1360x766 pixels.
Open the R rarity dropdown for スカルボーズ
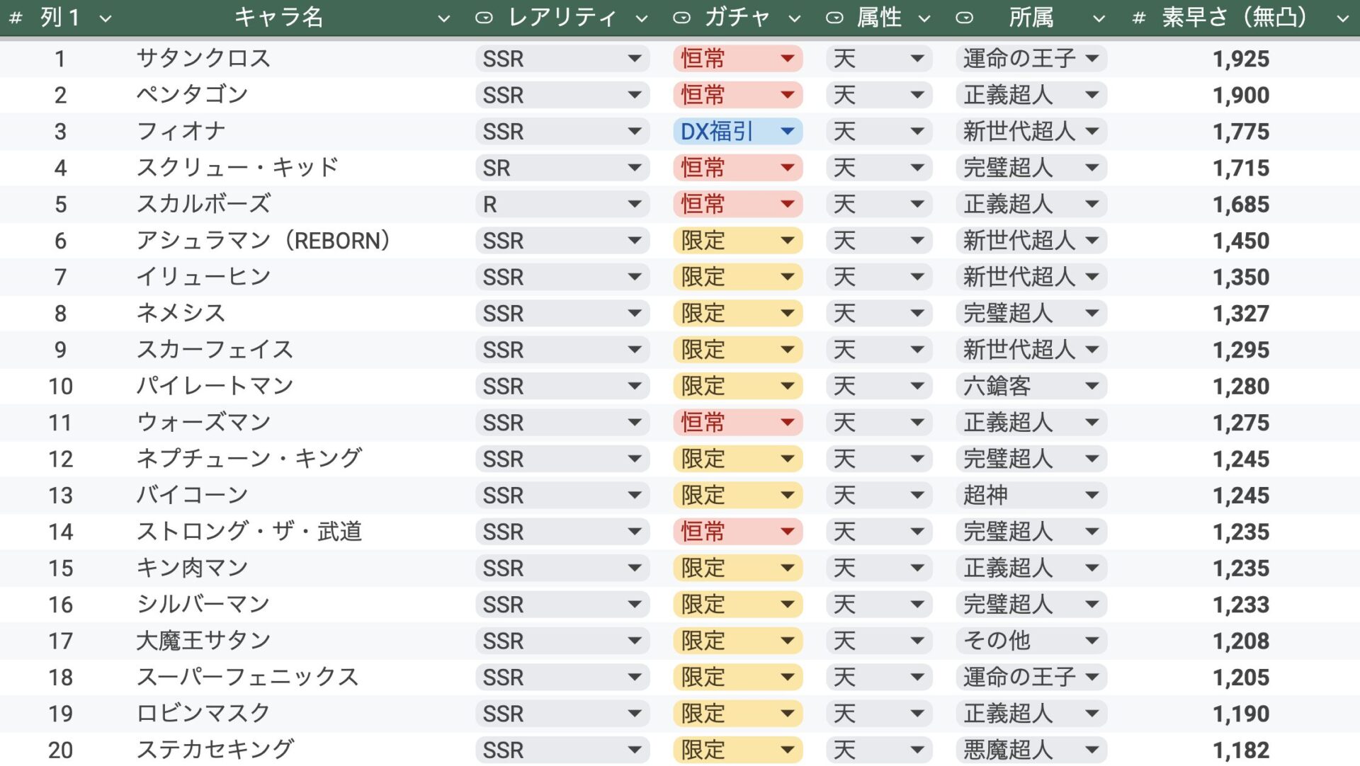click(562, 205)
